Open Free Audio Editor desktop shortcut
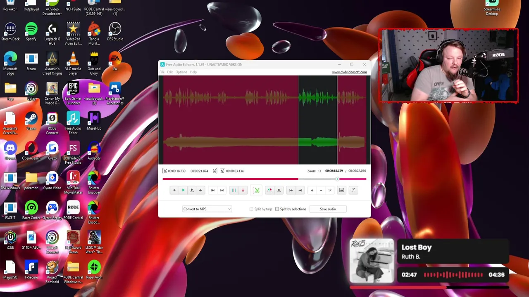This screenshot has height=297, width=529. [x=73, y=123]
